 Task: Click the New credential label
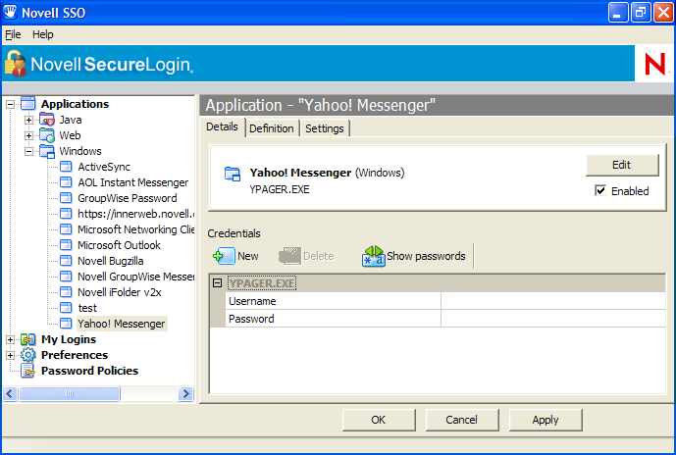[x=248, y=256]
